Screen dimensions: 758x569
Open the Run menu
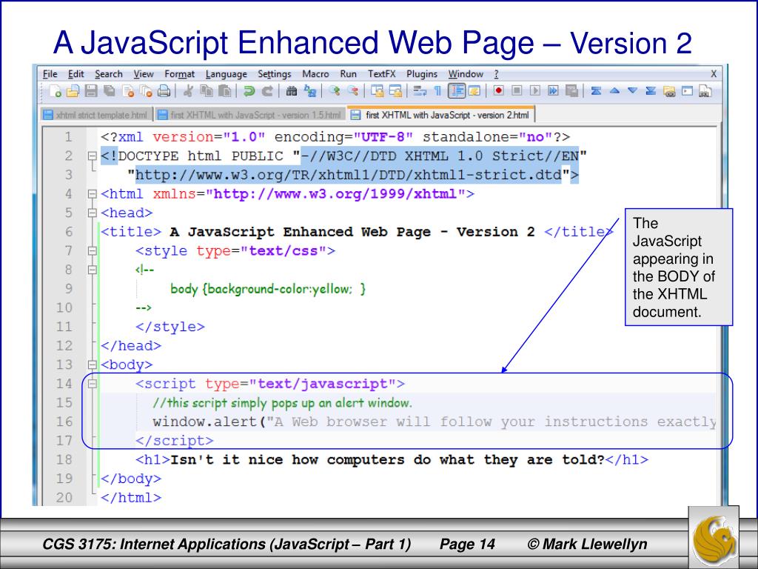click(348, 74)
